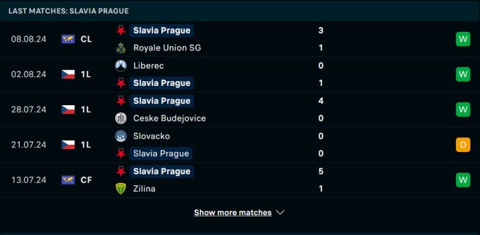Click the Royale Union SG club crest
Viewport: 480px width, 235px height.
121,48
